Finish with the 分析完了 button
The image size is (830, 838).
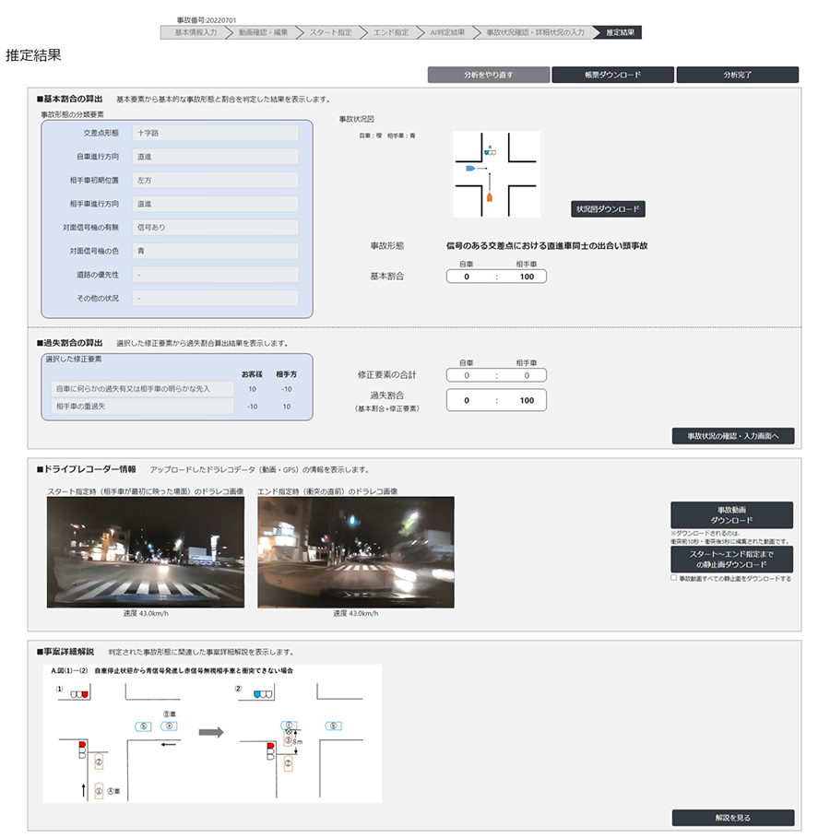tap(738, 75)
